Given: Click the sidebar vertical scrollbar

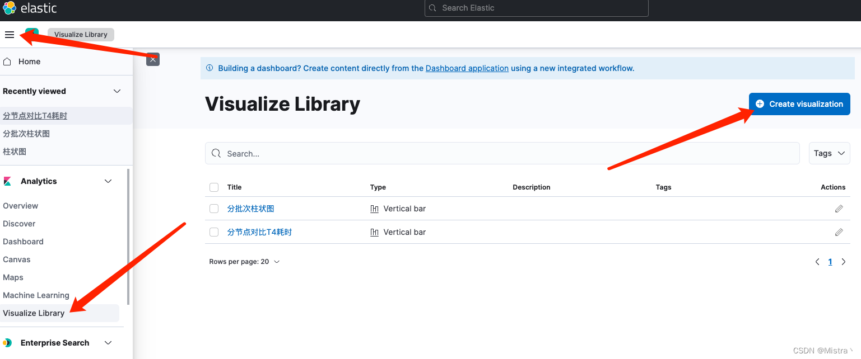Looking at the screenshot, I should point(128,236).
